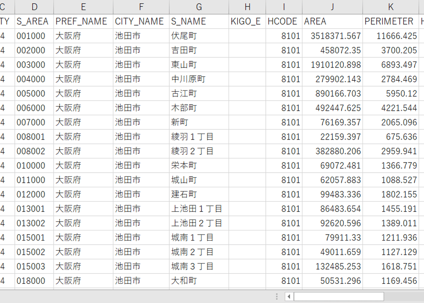Select the 新町 cell
The image size is (424, 303).
pyautogui.click(x=199, y=122)
